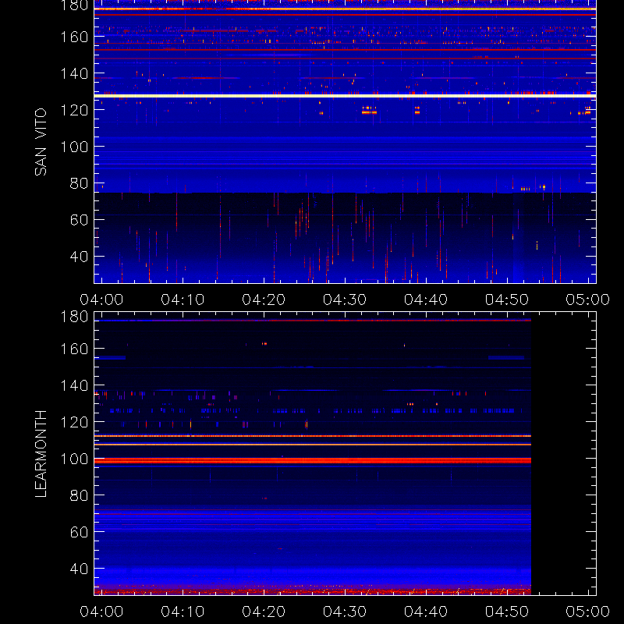Click the thick red 100 MHz band in Learmonth spectrogram

click(x=313, y=461)
